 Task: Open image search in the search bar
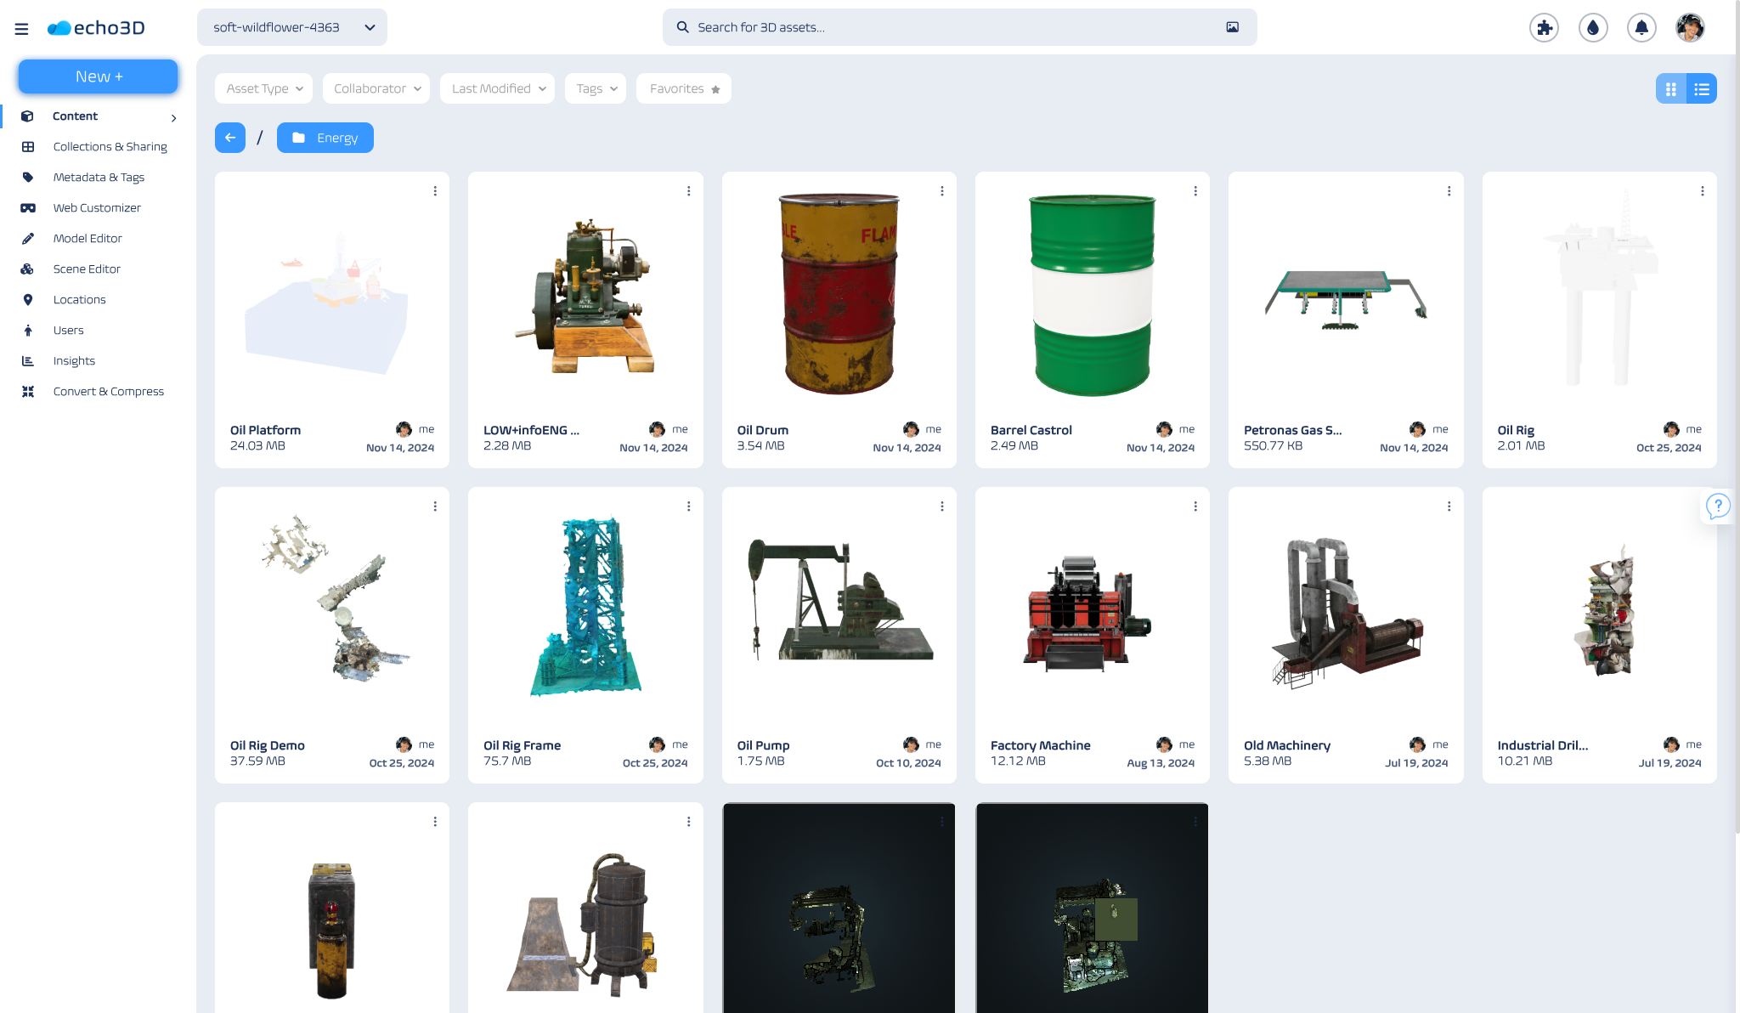[x=1232, y=27]
